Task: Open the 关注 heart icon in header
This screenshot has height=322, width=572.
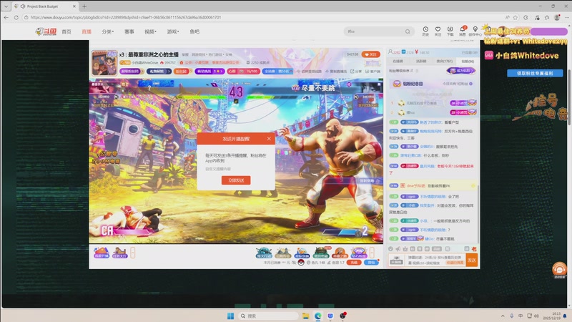Action: click(438, 31)
